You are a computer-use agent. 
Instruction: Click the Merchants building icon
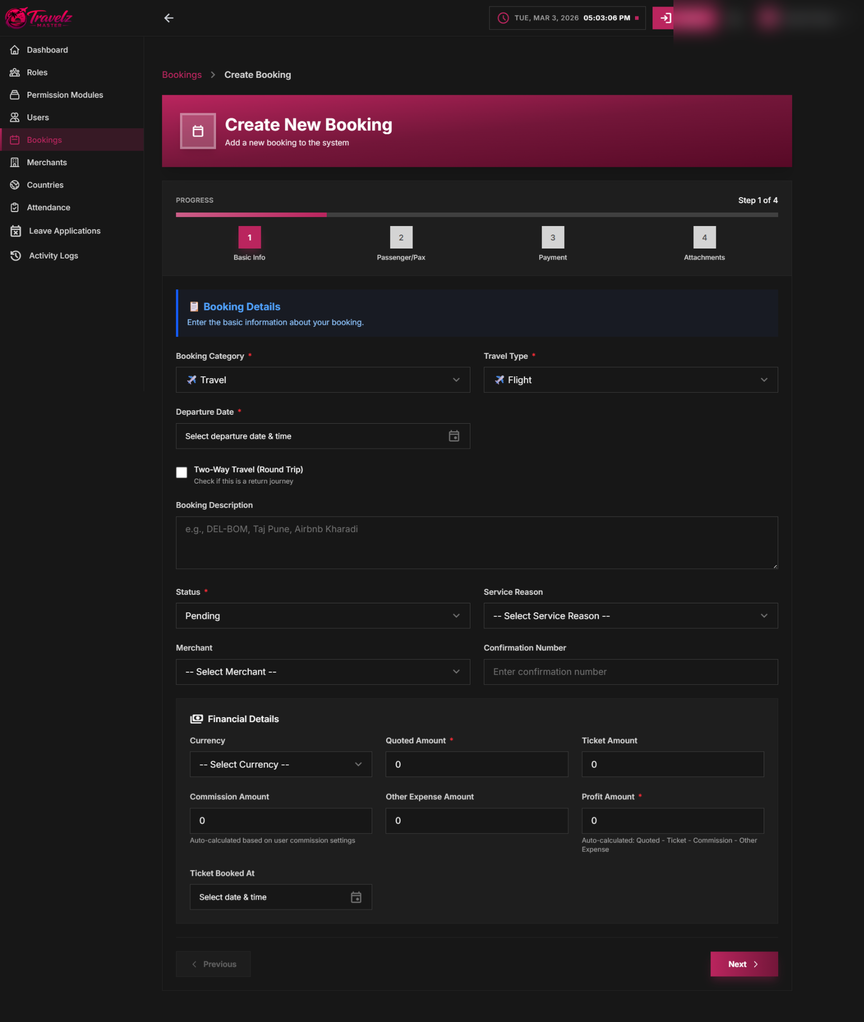[x=15, y=162]
